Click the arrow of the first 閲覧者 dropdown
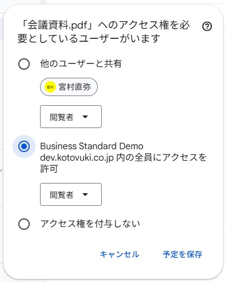227x283 pixels. pos(85,117)
